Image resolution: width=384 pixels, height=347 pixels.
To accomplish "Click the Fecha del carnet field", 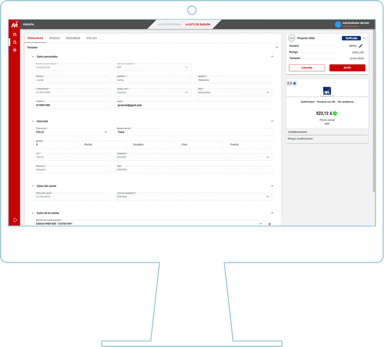I will (x=72, y=197).
